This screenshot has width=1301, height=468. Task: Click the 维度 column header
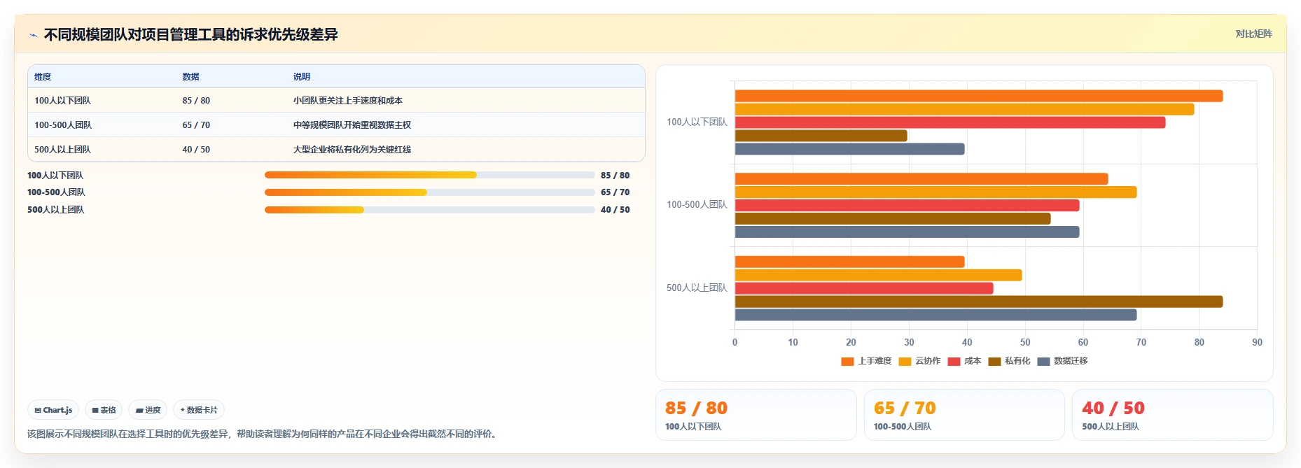[43, 77]
